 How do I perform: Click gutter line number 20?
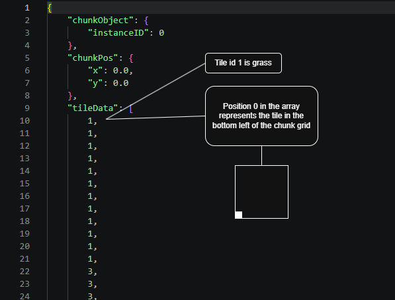click(x=24, y=246)
